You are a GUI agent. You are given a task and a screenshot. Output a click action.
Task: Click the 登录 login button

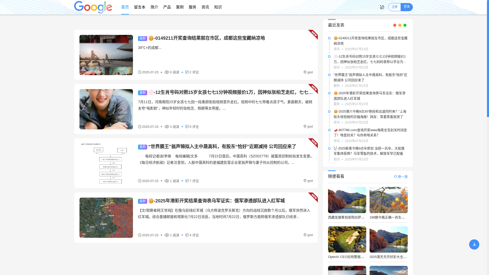point(407,7)
